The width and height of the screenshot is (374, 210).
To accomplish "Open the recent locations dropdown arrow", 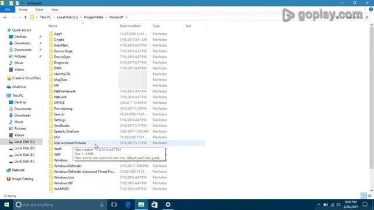I will (19, 17).
